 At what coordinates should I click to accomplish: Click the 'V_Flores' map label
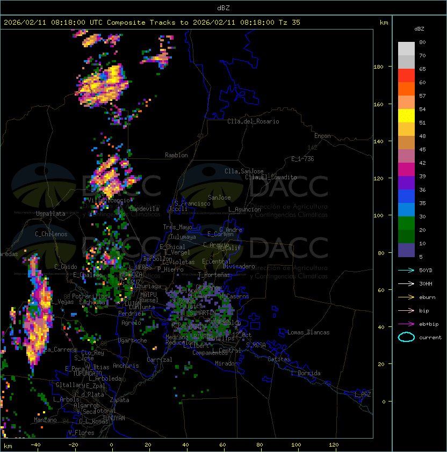[81, 433]
